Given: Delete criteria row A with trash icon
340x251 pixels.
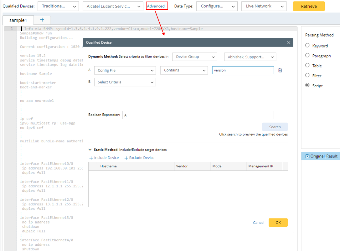Looking at the screenshot, I should (x=280, y=70).
